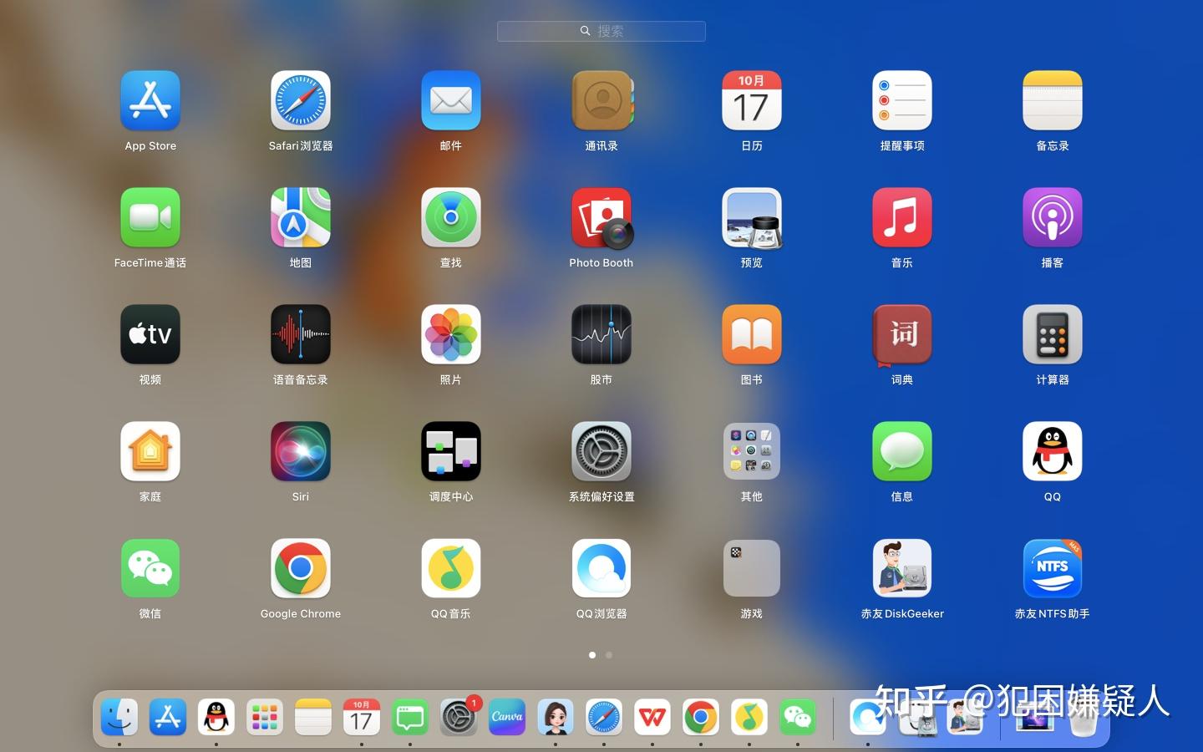The image size is (1203, 752).
Task: Click the QQ Browser icon in the Dock
Action: (868, 717)
